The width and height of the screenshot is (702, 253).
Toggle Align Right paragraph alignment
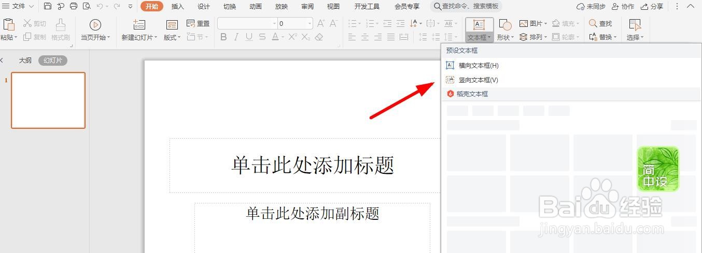coord(378,37)
